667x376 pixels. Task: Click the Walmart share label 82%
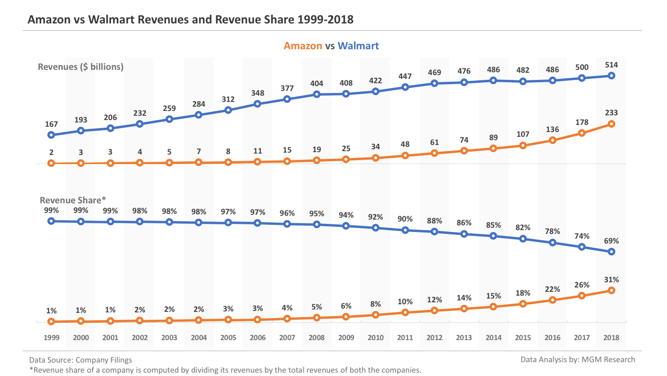pos(523,228)
